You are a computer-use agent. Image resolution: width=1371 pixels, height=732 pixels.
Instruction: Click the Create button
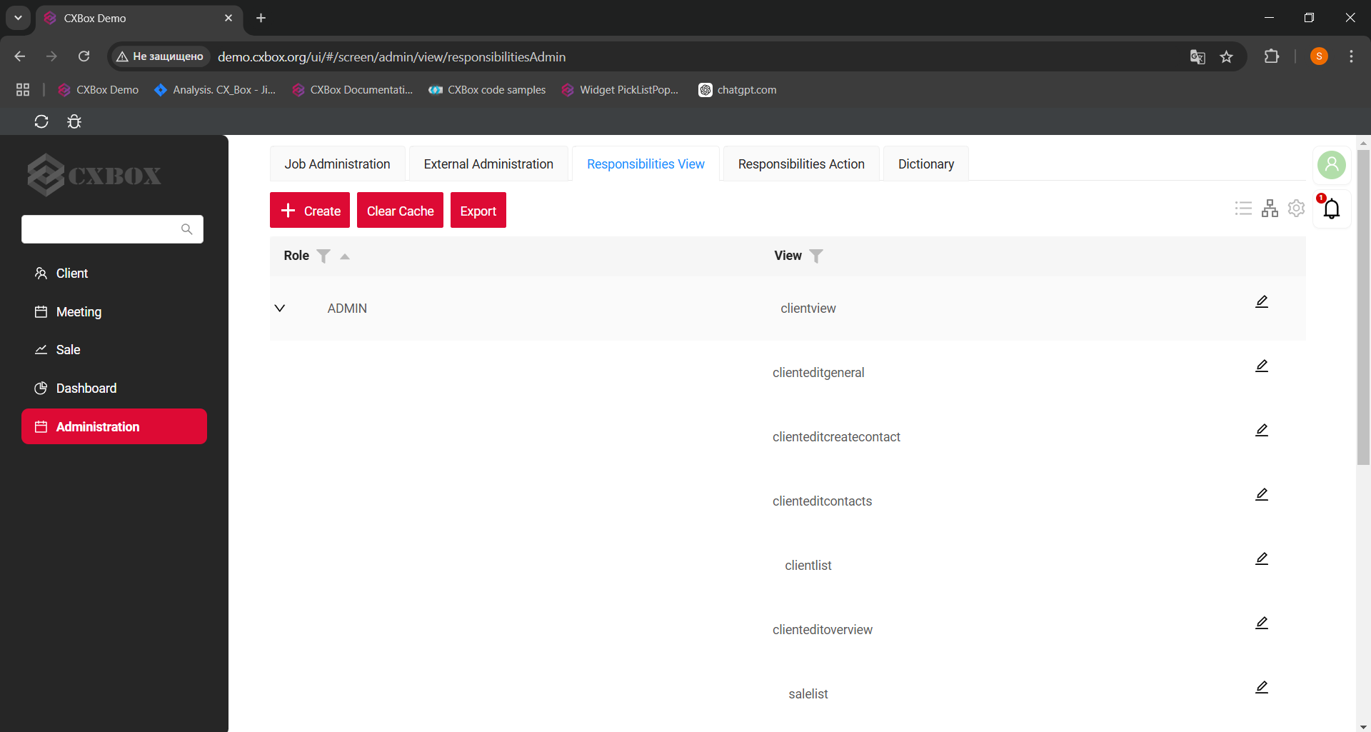310,210
